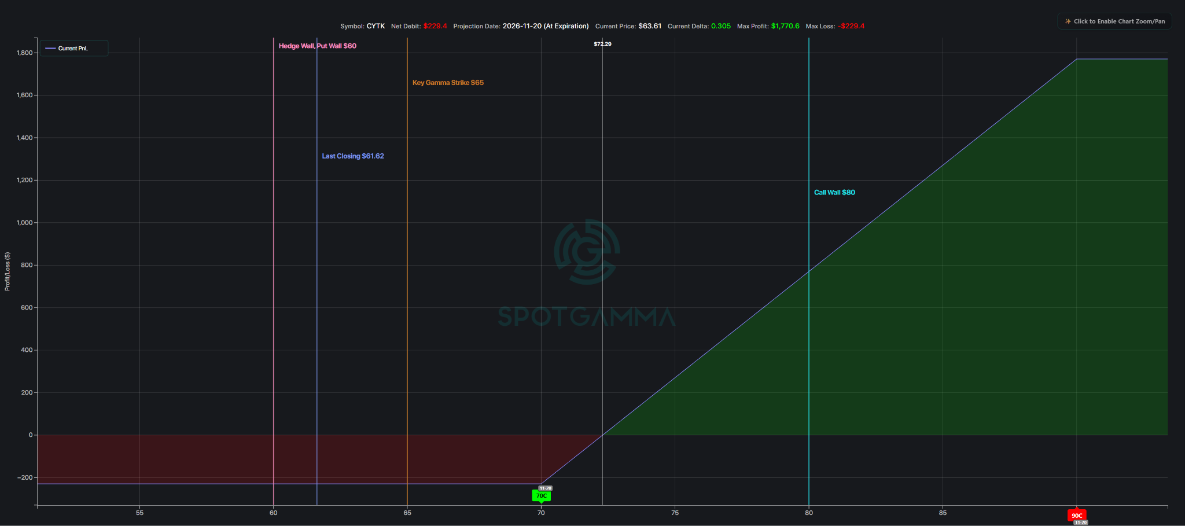Click the Call Wall $80 label
1185x526 pixels.
[x=834, y=193]
